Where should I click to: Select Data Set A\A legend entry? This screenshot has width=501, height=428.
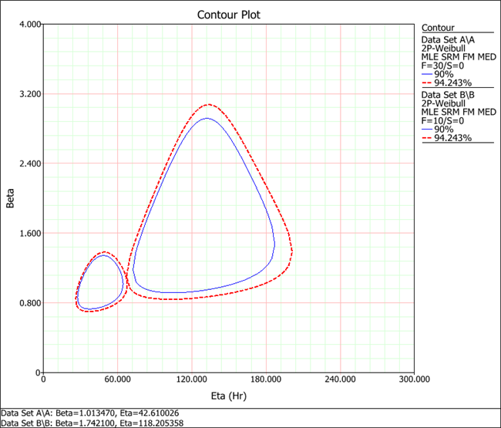(448, 38)
